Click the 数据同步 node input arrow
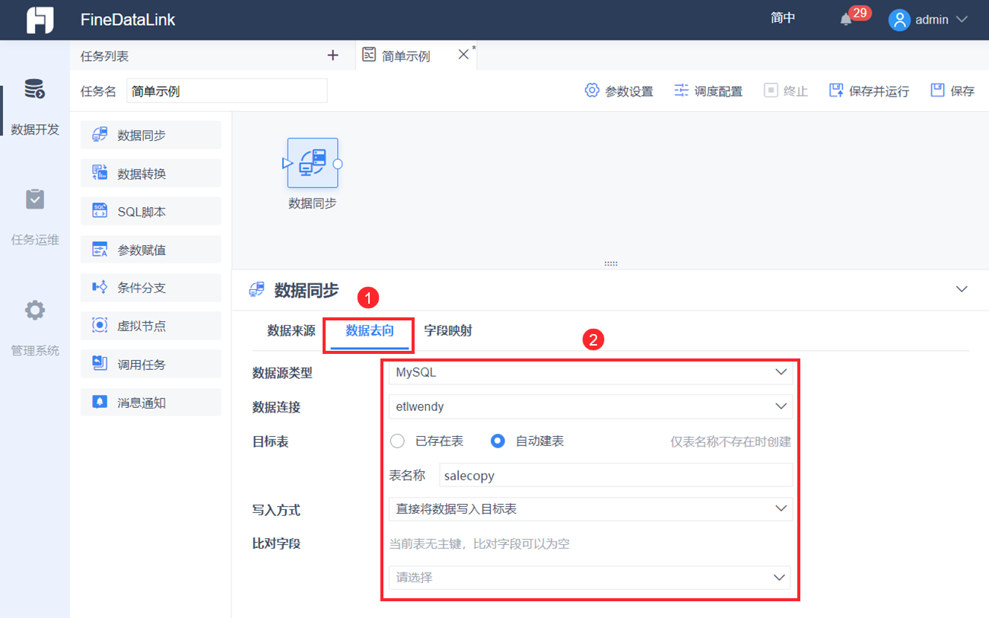989x618 pixels. click(x=287, y=163)
